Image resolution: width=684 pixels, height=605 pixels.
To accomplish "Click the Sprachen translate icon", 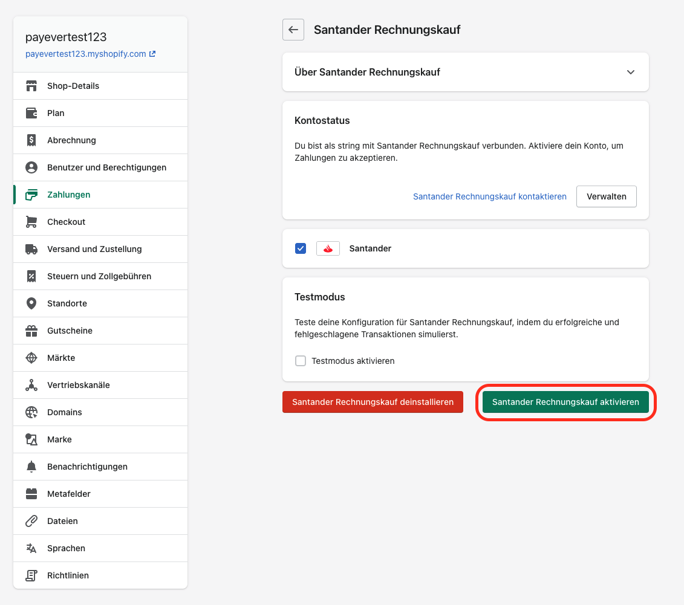I will pyautogui.click(x=31, y=548).
